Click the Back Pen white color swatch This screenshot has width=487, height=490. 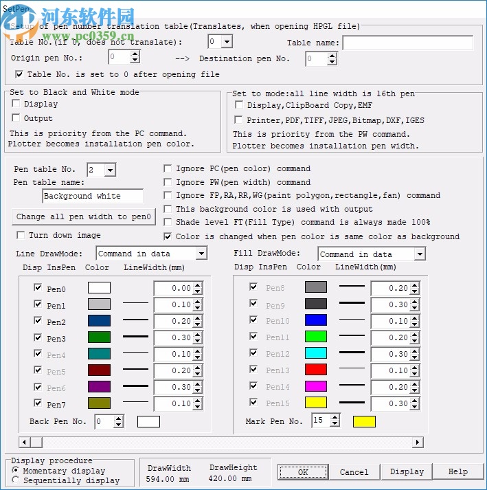point(148,421)
